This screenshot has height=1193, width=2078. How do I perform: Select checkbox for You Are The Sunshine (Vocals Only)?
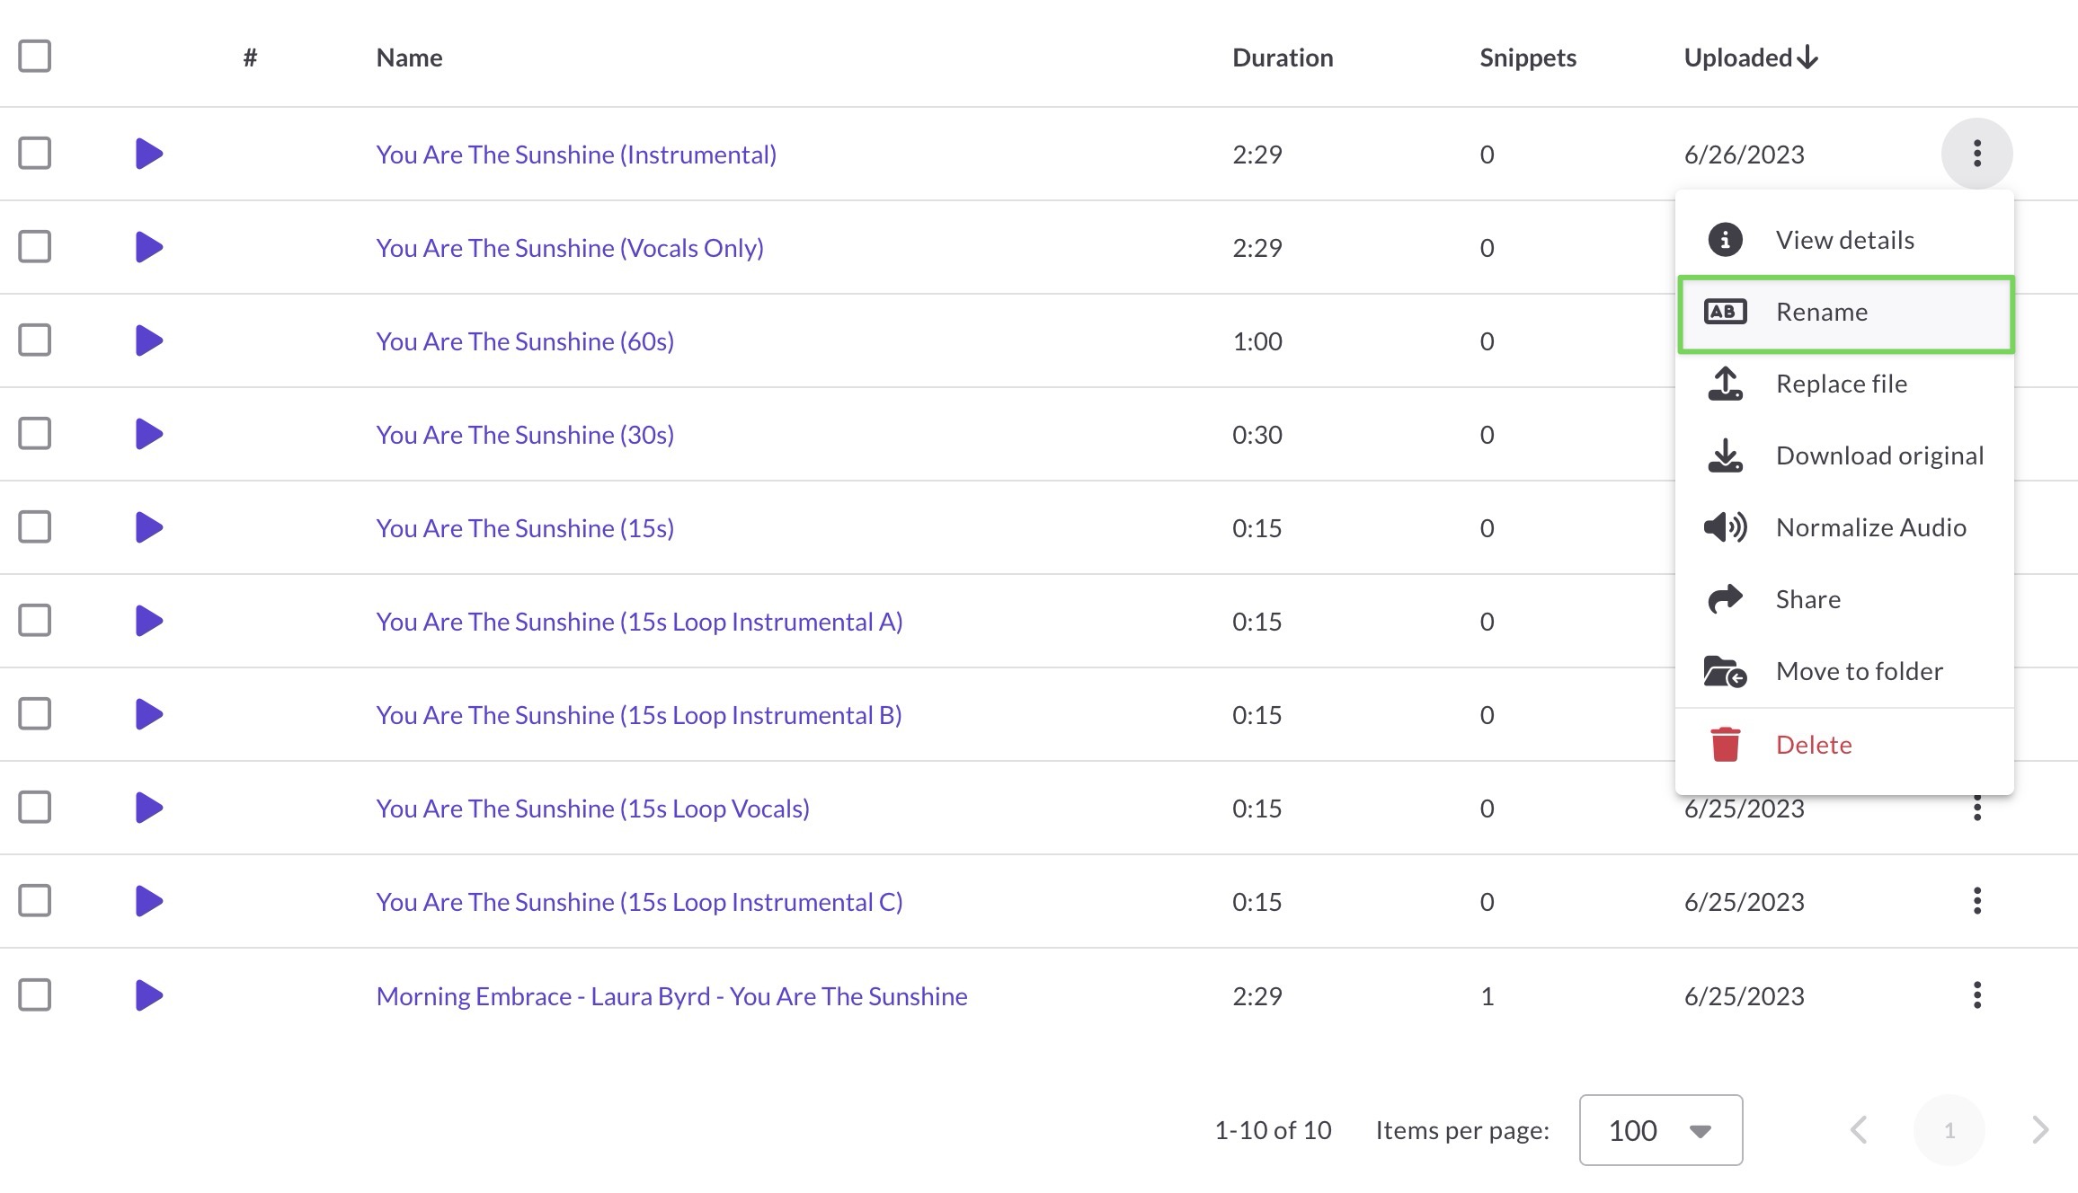point(35,247)
